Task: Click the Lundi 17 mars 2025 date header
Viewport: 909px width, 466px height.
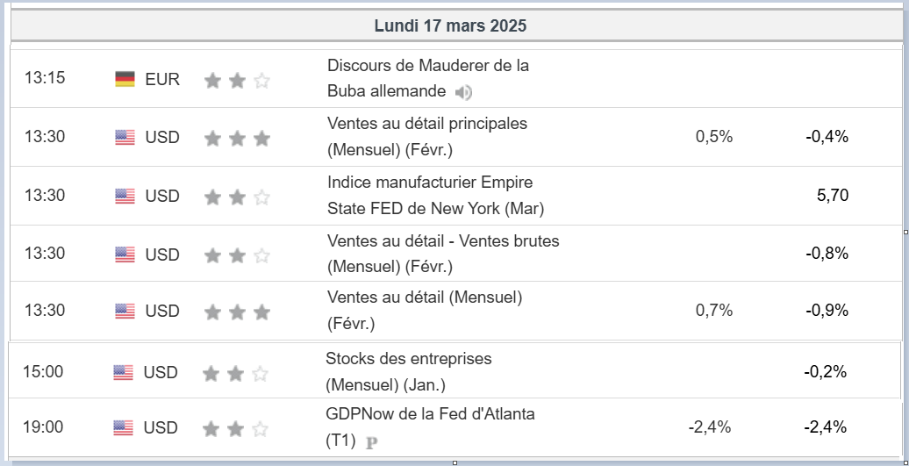Action: pos(450,25)
